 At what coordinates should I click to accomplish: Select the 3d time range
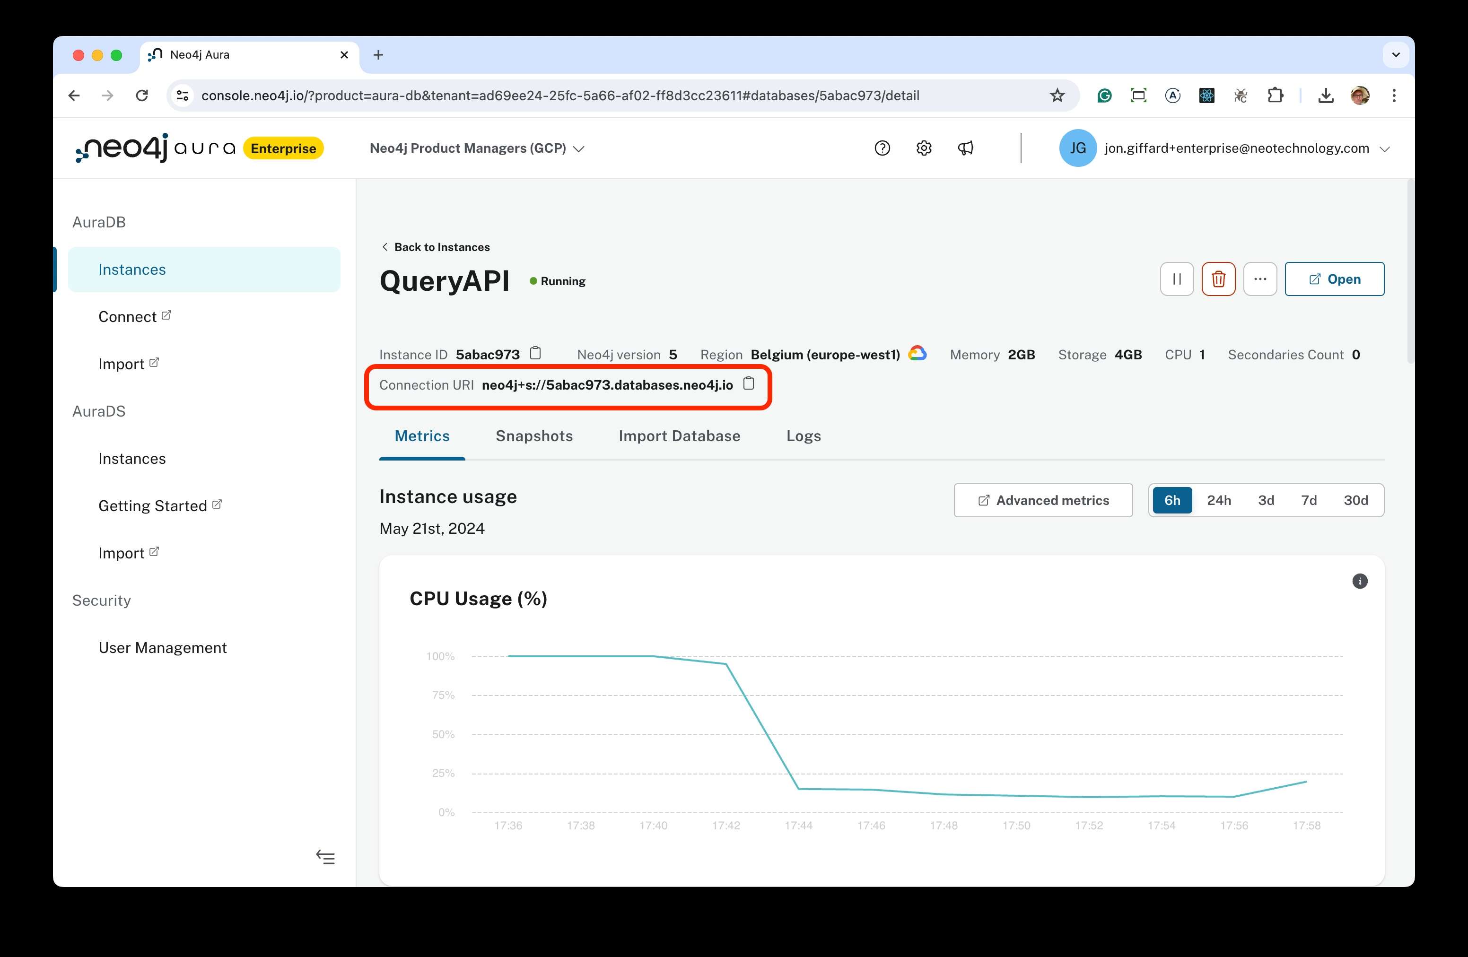click(x=1266, y=500)
